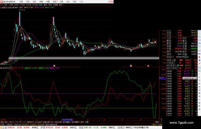
Task: Click the crosshair move sidebar icon
Action: tap(199, 60)
